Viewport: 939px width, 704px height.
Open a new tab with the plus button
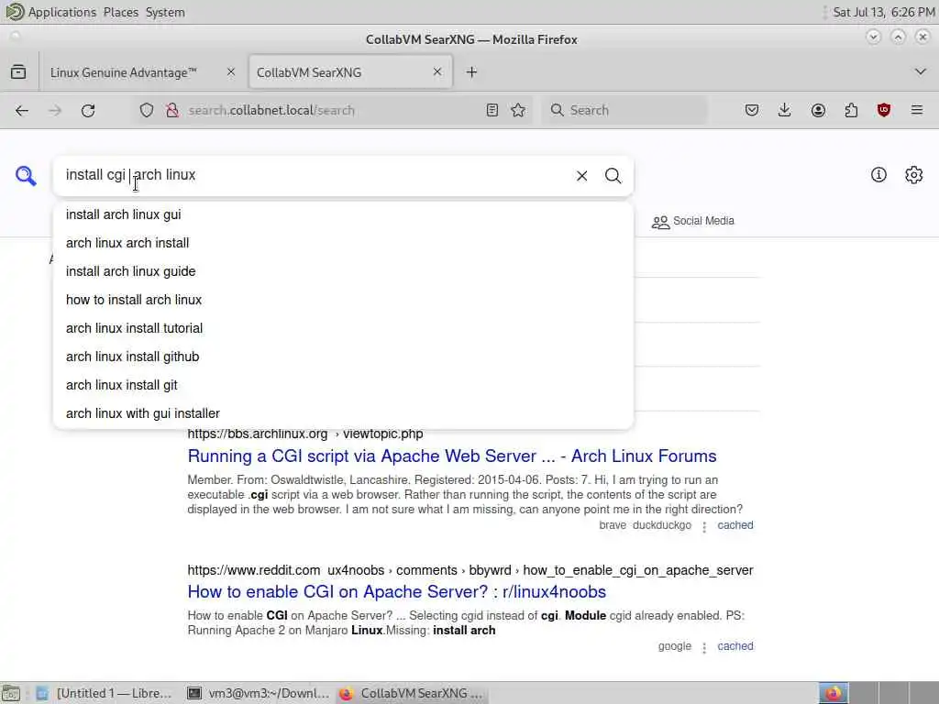click(472, 72)
